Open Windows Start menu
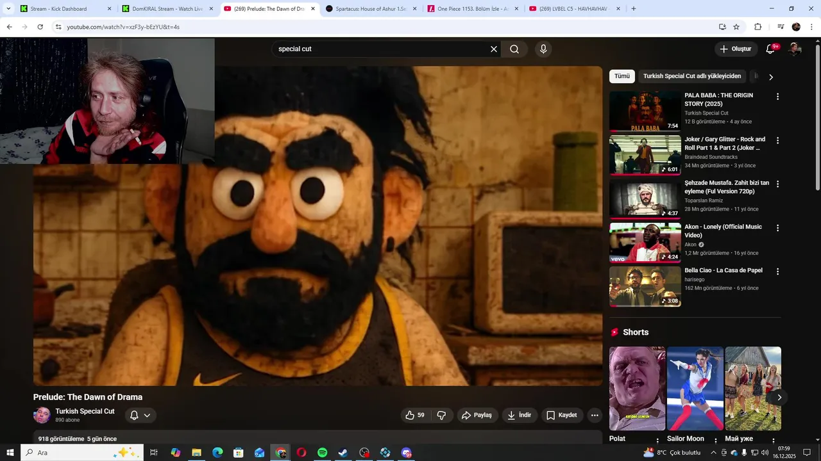The width and height of the screenshot is (821, 461). click(x=10, y=453)
